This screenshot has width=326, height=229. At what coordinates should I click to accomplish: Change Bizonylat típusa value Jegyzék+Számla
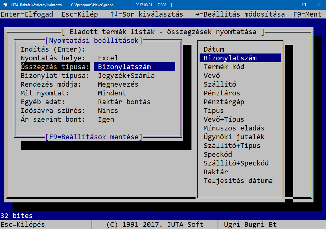(x=126, y=76)
